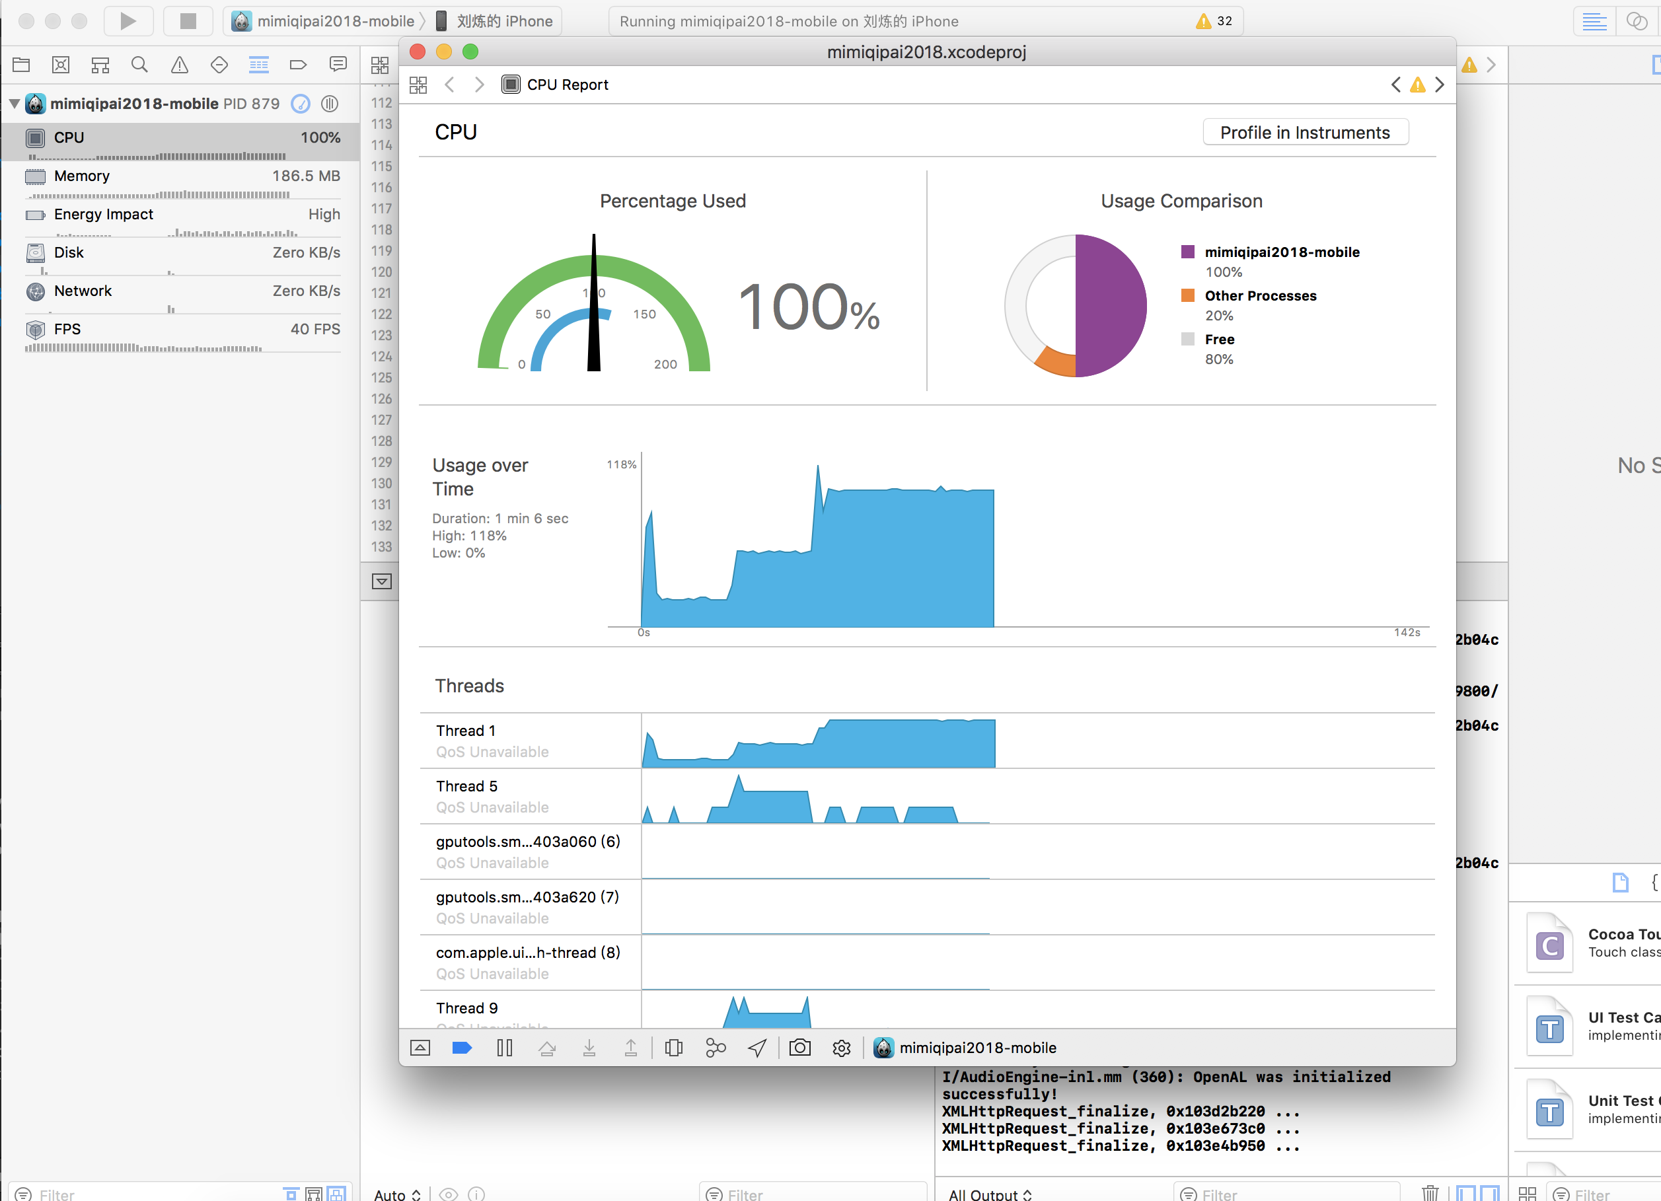Open the Find navigator magnifier icon
1661x1201 pixels.
pyautogui.click(x=139, y=65)
